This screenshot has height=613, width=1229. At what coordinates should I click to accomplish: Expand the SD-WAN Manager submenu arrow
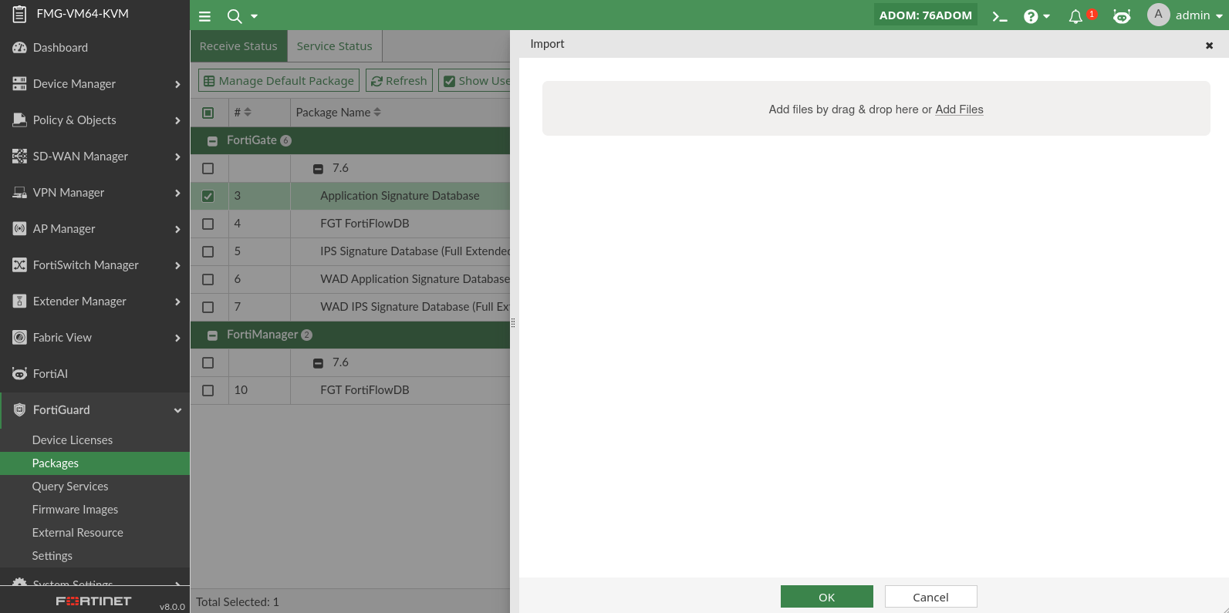(x=177, y=157)
